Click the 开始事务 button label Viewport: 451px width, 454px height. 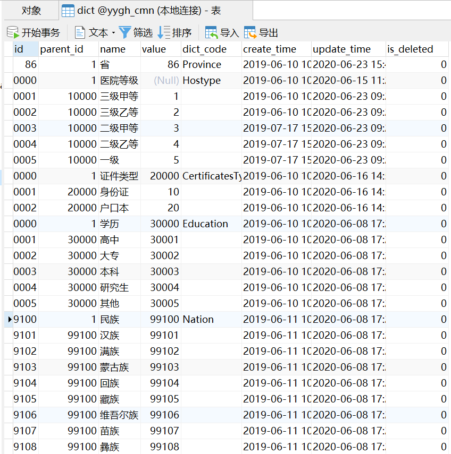click(40, 33)
